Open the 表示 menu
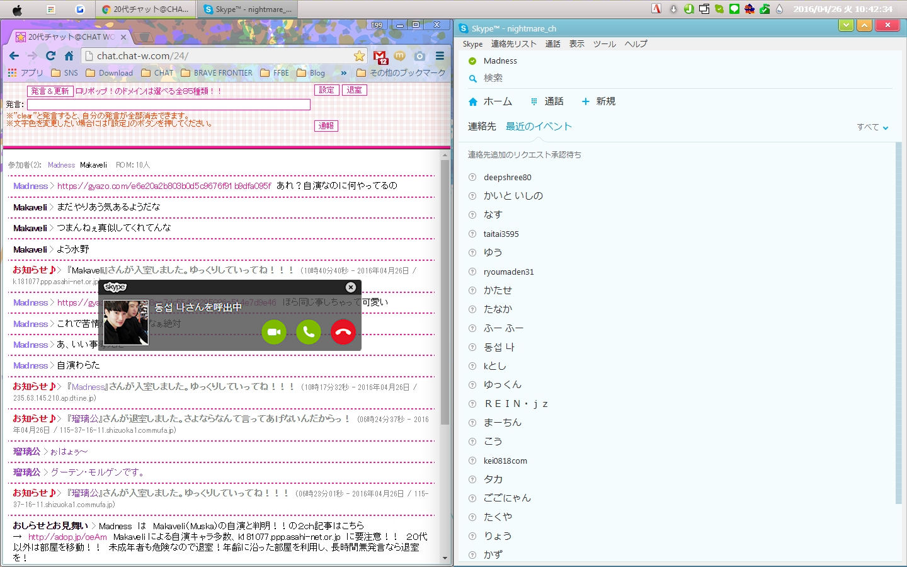This screenshot has height=567, width=907. click(x=577, y=44)
